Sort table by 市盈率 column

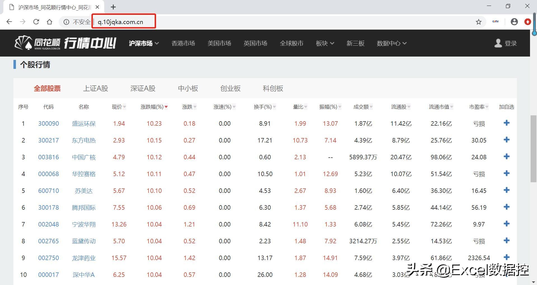pyautogui.click(x=479, y=107)
